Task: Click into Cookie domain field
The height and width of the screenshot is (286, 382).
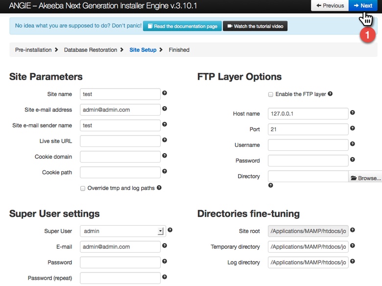Action: pos(120,157)
